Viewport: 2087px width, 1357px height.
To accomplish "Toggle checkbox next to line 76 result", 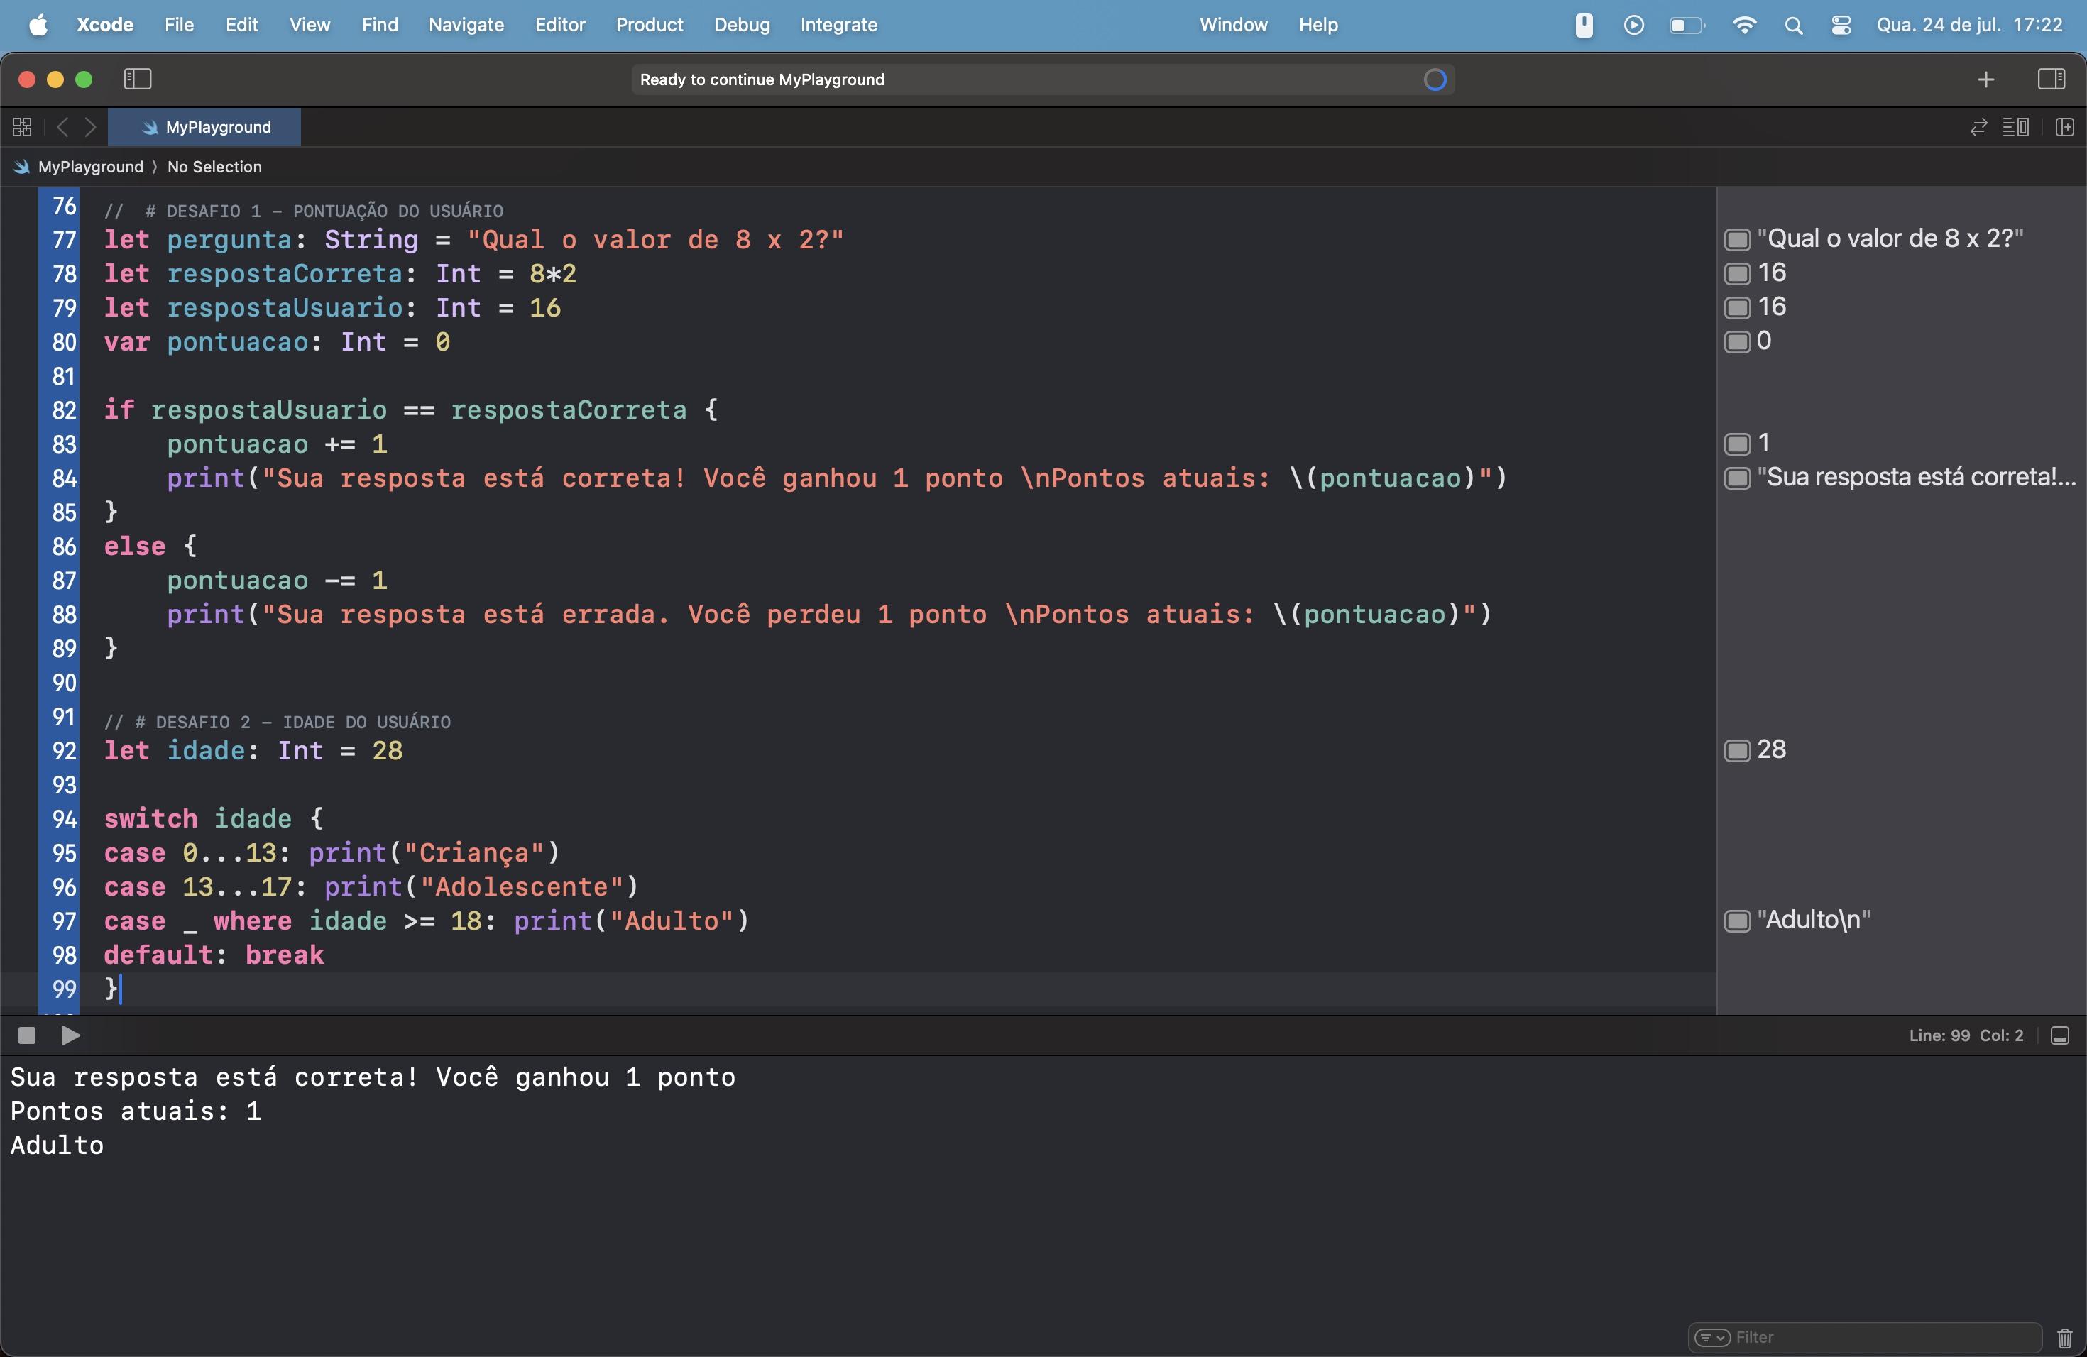I will pos(1734,239).
